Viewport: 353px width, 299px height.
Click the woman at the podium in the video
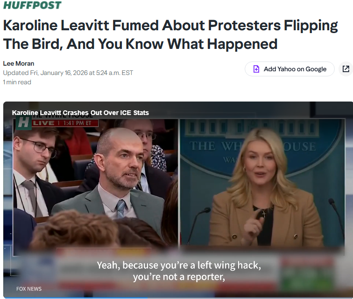(263, 189)
